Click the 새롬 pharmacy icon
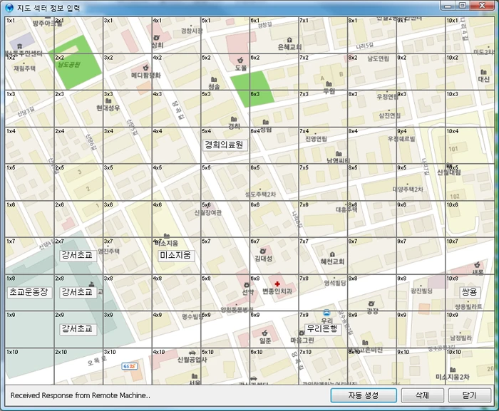The image size is (499, 411). tap(477, 265)
